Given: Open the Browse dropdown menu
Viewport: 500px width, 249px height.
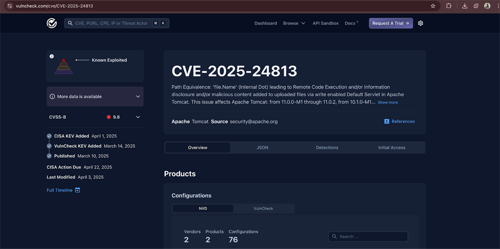Looking at the screenshot, I should coord(294,23).
